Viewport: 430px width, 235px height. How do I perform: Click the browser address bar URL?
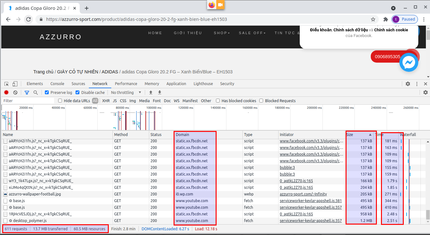pyautogui.click(x=137, y=19)
